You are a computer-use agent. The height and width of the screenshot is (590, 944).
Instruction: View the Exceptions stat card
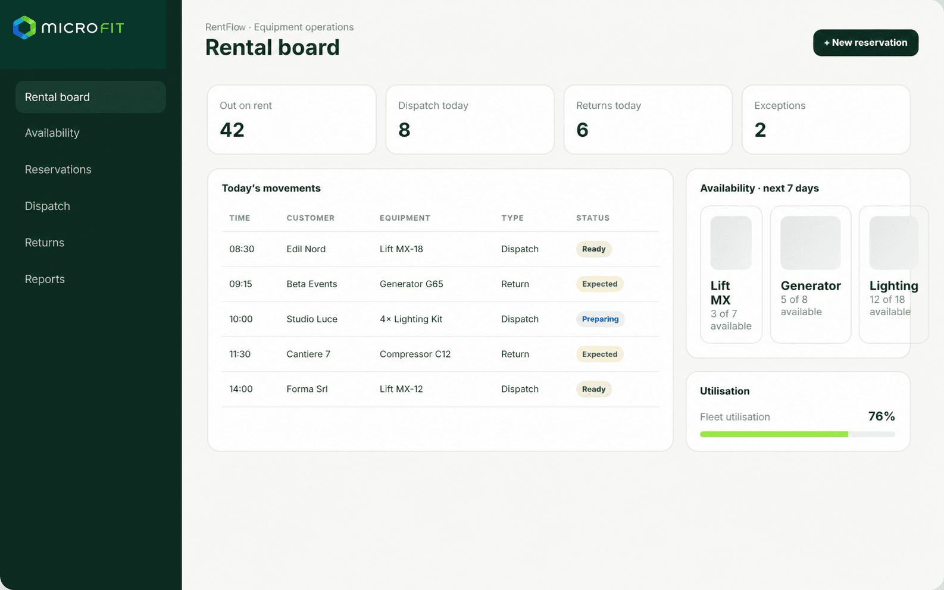pyautogui.click(x=826, y=120)
